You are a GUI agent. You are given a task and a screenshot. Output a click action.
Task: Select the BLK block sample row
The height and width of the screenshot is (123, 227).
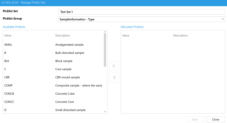pos(53,61)
